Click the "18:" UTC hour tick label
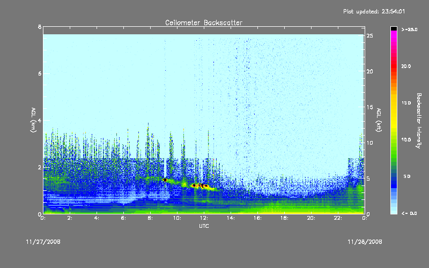The image size is (429, 268). 284,218
